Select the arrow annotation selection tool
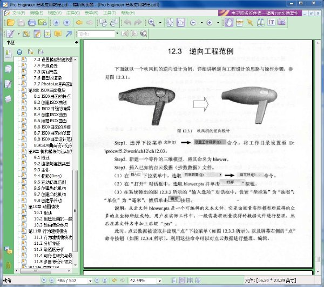 pos(250,23)
